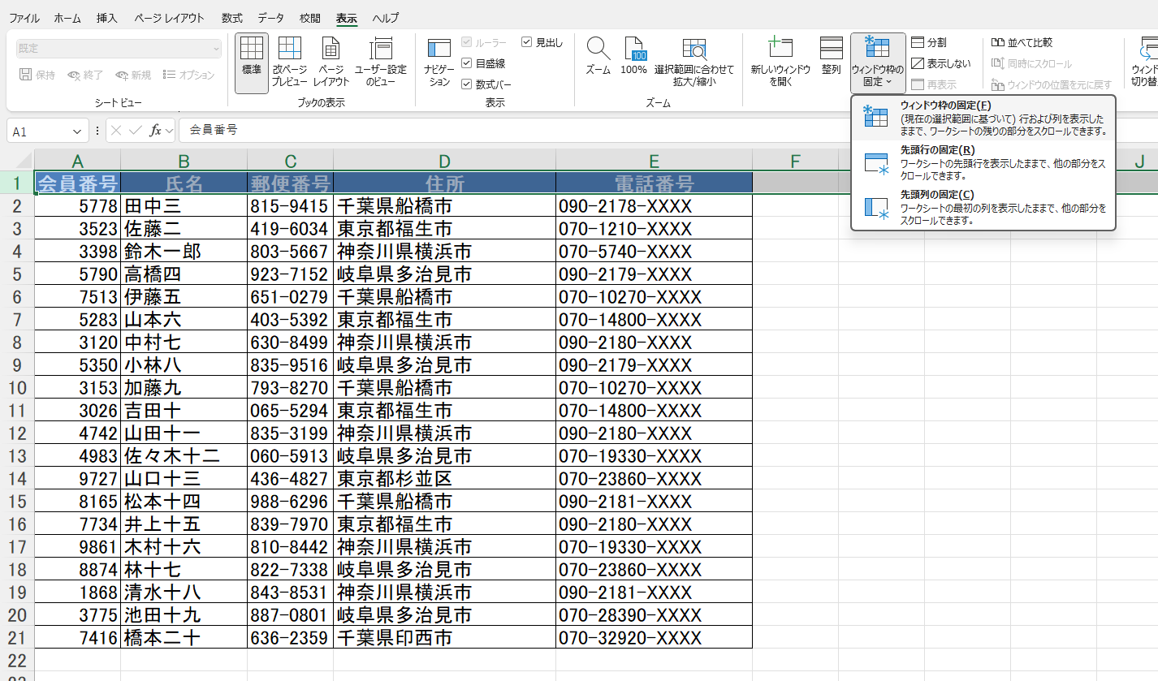
Task: Click the cell with 東京都杉並区
Action: (444, 478)
